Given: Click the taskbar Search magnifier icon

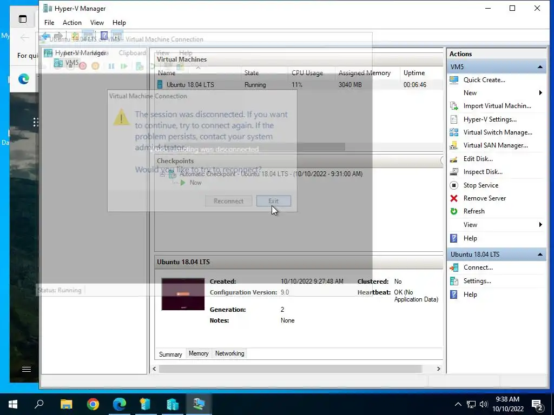Looking at the screenshot, I should [x=39, y=404].
